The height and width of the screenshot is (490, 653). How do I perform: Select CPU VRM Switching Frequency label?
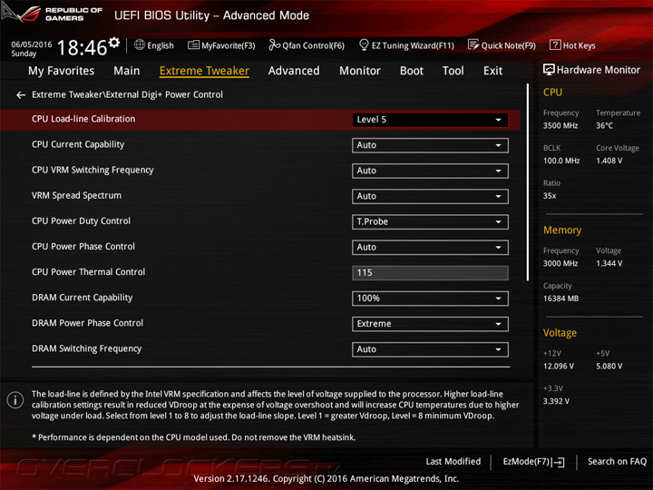[x=93, y=170]
